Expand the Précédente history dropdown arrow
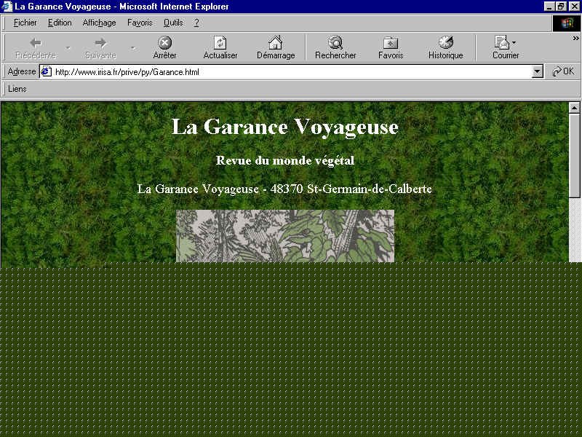Viewport: 582px width, 437px height. (x=68, y=47)
